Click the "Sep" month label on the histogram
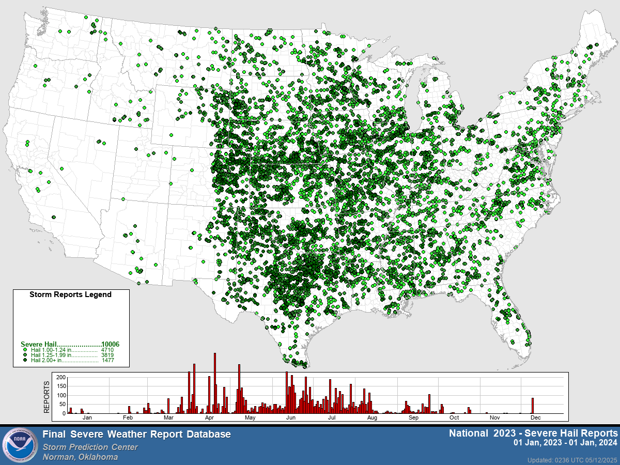The image size is (620, 465). [x=413, y=417]
